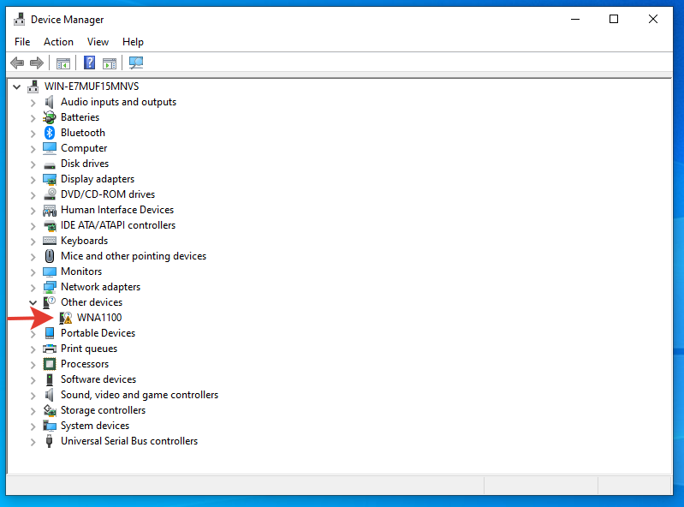Viewport: 684px width, 507px height.
Task: Click the Bluetooth category icon
Action: tap(50, 133)
